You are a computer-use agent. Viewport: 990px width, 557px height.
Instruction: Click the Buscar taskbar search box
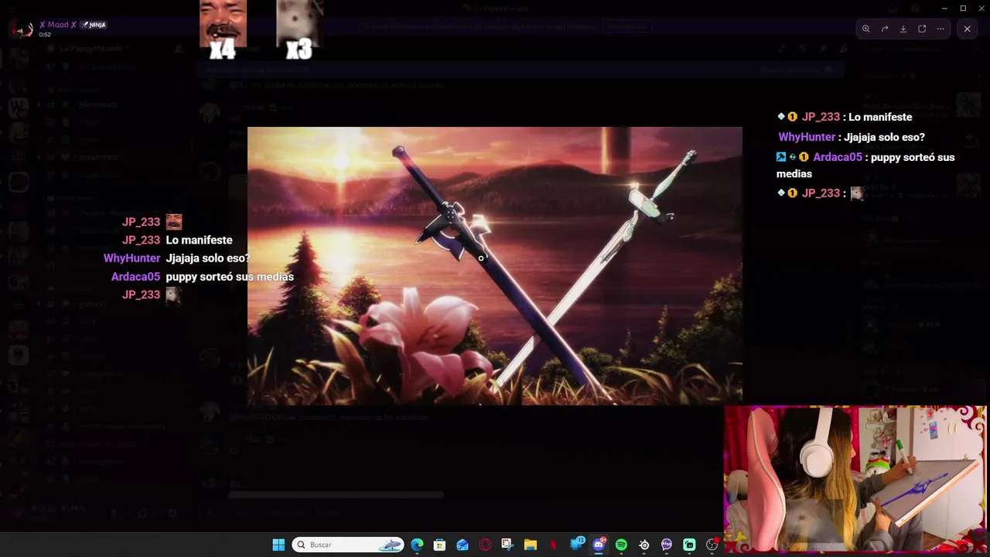tap(348, 545)
